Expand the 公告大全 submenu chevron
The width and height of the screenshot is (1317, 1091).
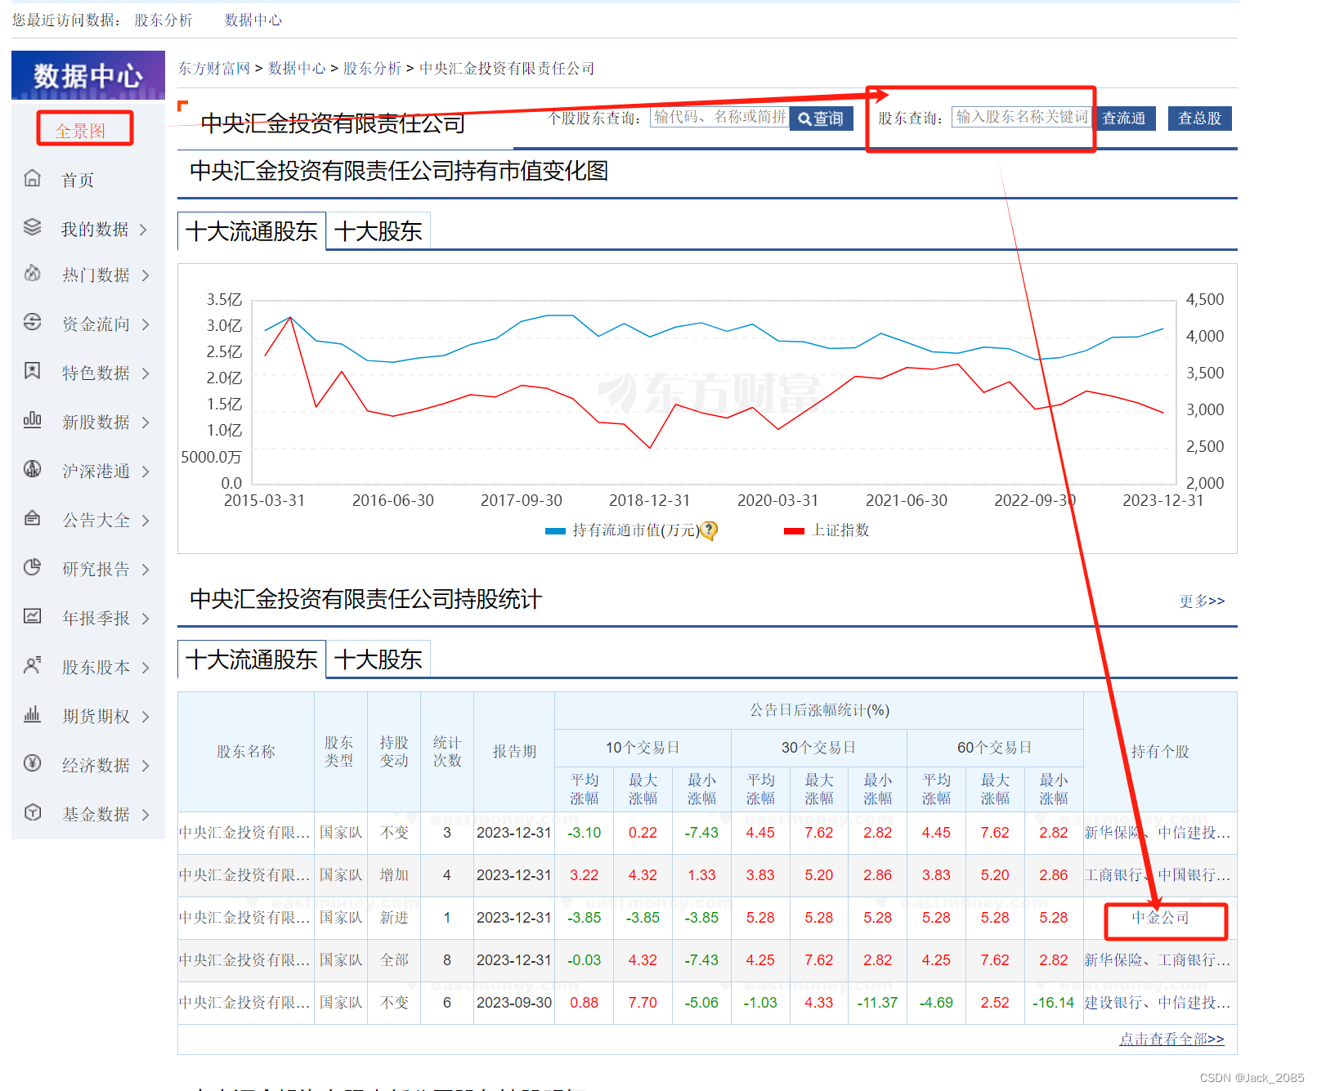tap(146, 521)
